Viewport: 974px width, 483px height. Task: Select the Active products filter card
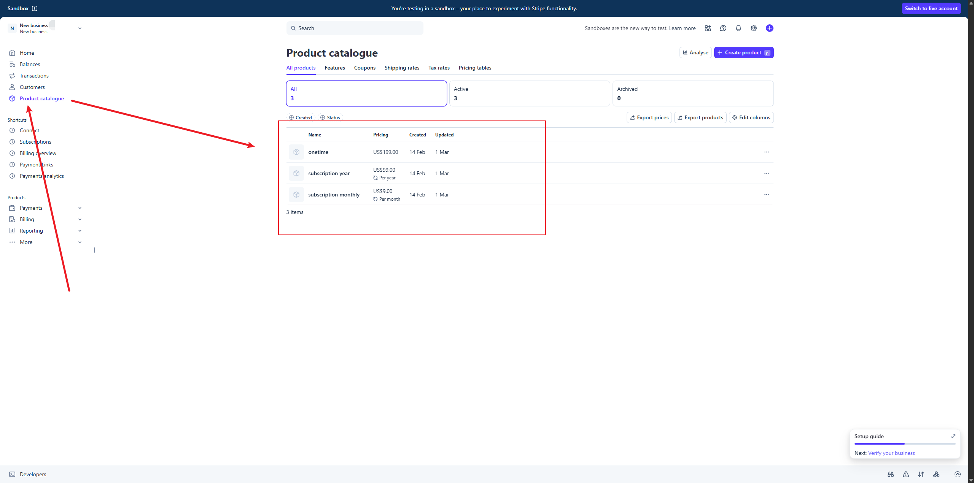(529, 93)
